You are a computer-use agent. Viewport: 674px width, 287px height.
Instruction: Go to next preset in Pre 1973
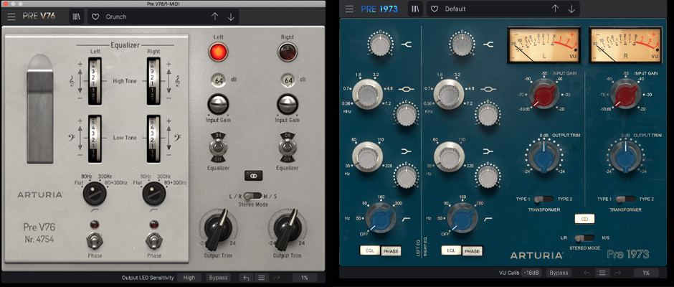point(571,9)
